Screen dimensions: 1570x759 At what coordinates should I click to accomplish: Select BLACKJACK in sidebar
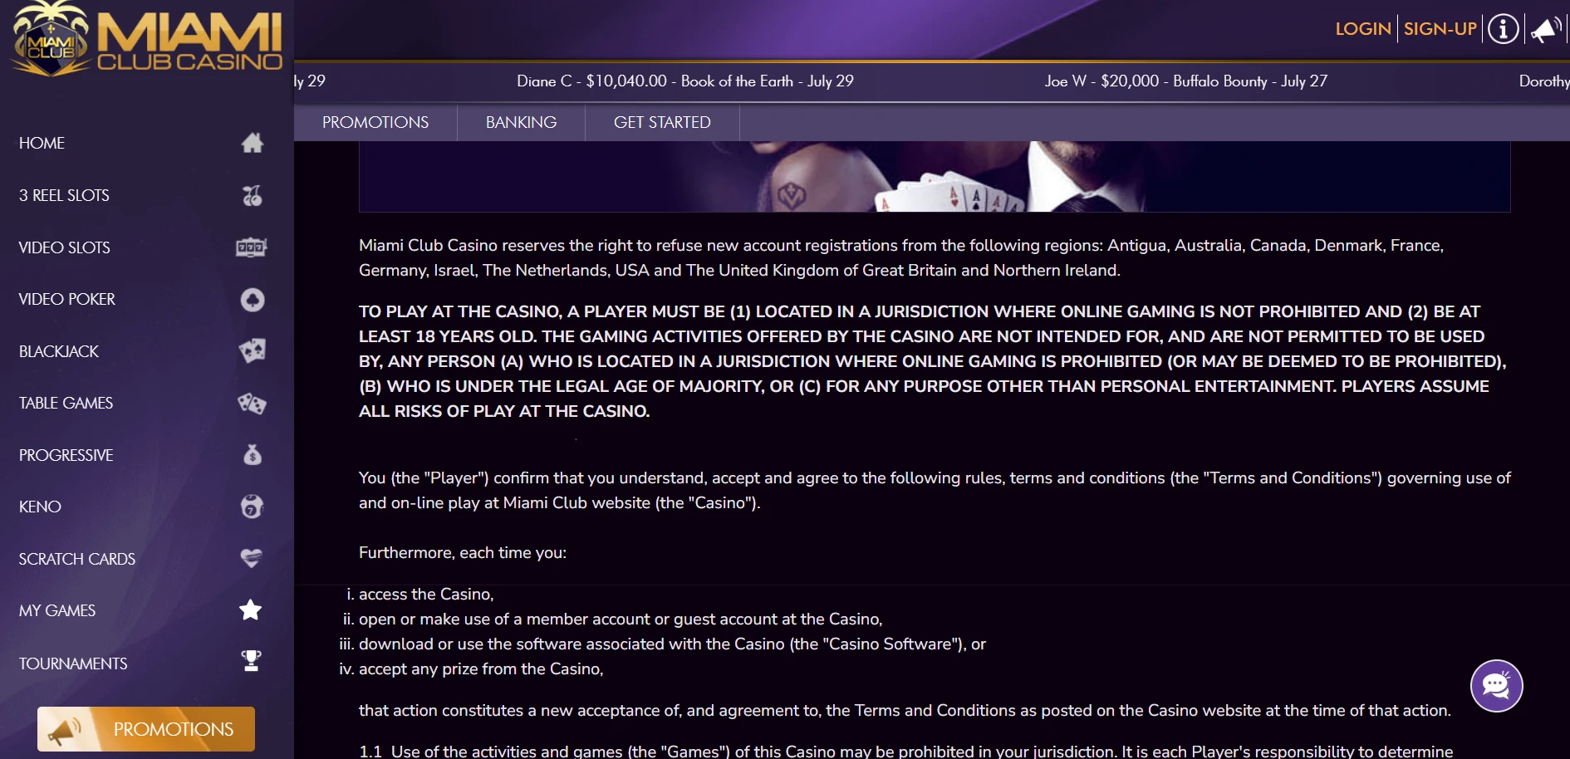point(59,351)
